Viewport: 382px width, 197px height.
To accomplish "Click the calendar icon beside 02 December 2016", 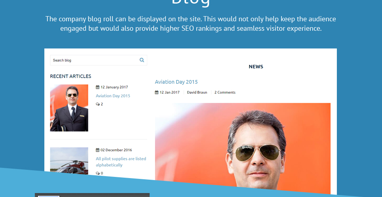I will tap(97, 150).
